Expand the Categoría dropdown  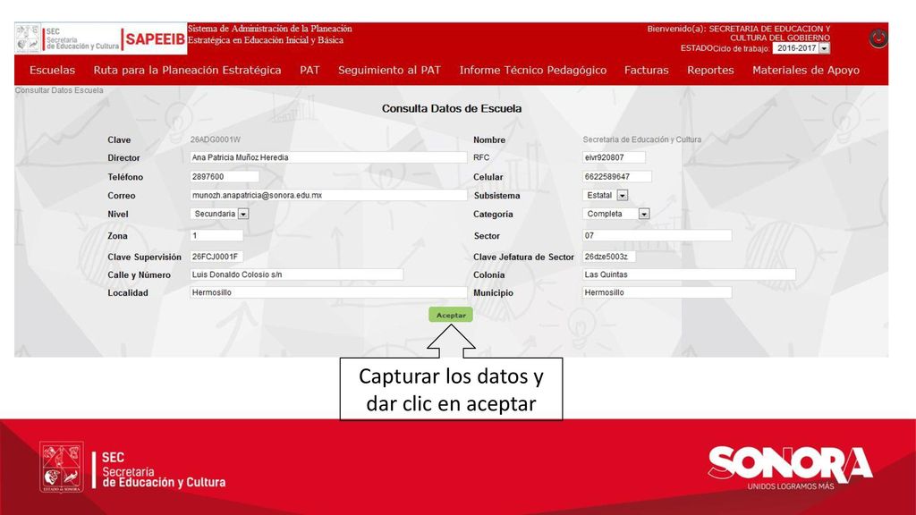coord(616,214)
